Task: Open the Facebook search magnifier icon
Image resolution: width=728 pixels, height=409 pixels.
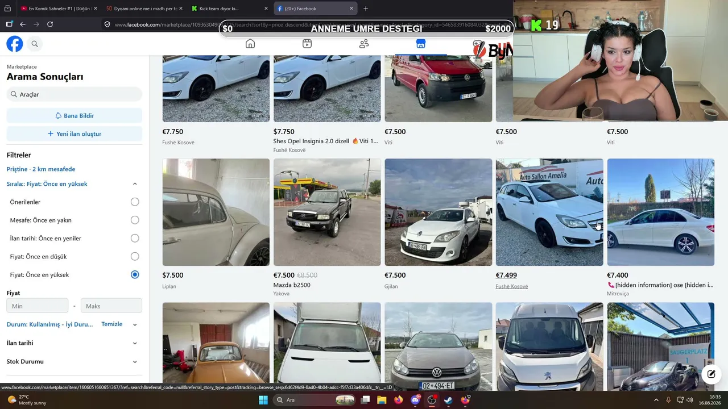Action: click(x=35, y=44)
